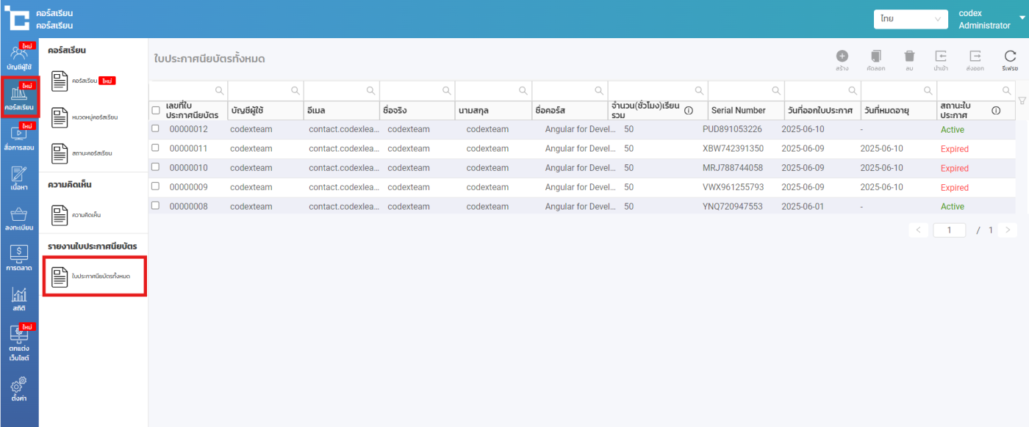This screenshot has height=427, width=1029.
Task: Click the Serial Number search filter field
Action: pos(738,90)
